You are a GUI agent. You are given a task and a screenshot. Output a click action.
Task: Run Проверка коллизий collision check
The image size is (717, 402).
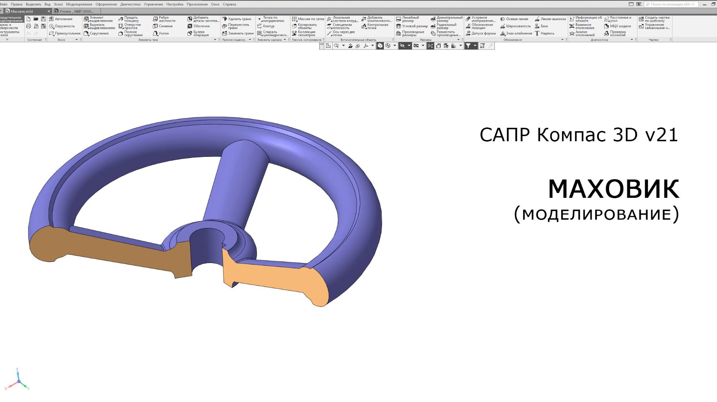click(615, 34)
